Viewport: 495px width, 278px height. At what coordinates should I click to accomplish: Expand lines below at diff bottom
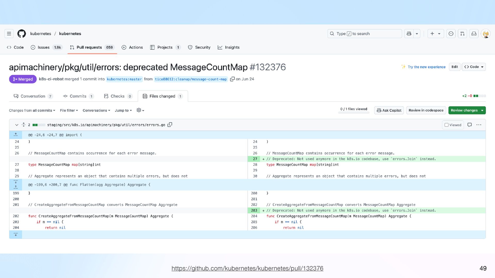[x=16, y=234]
